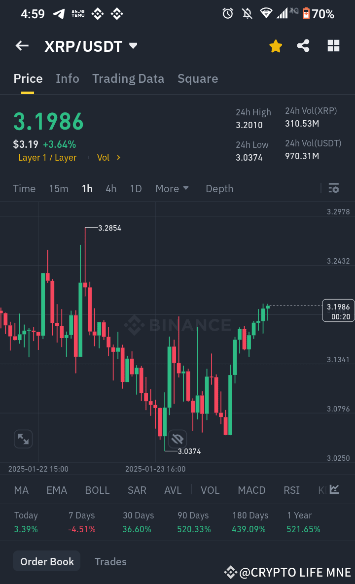355x584 pixels.
Task: Switch to the Trades tab
Action: pos(110,561)
